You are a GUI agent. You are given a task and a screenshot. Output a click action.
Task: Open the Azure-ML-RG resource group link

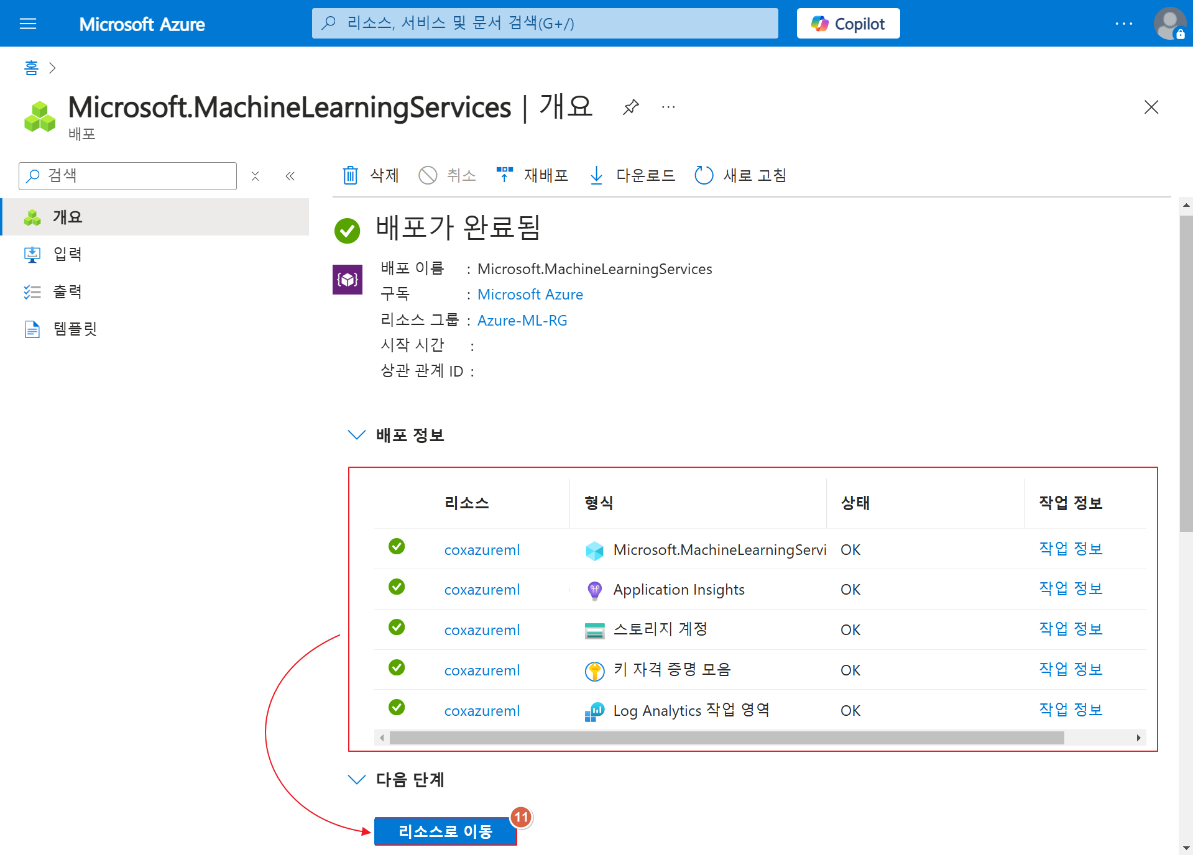coord(522,321)
